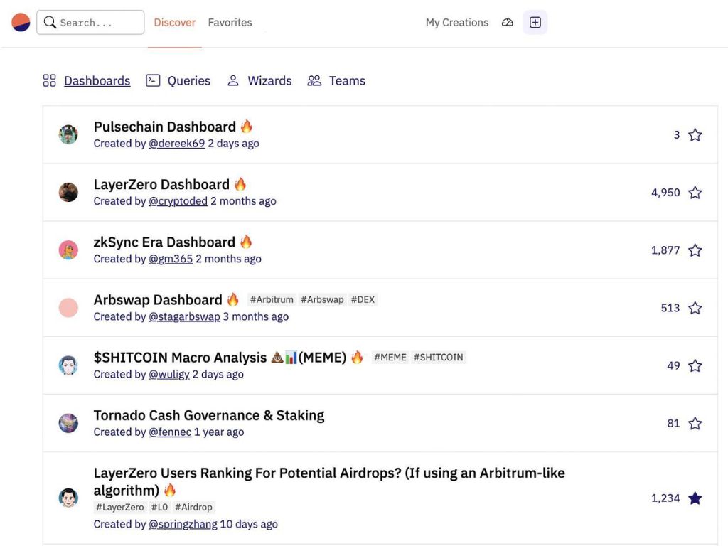
Task: Click the 1,877 star count
Action: [665, 250]
